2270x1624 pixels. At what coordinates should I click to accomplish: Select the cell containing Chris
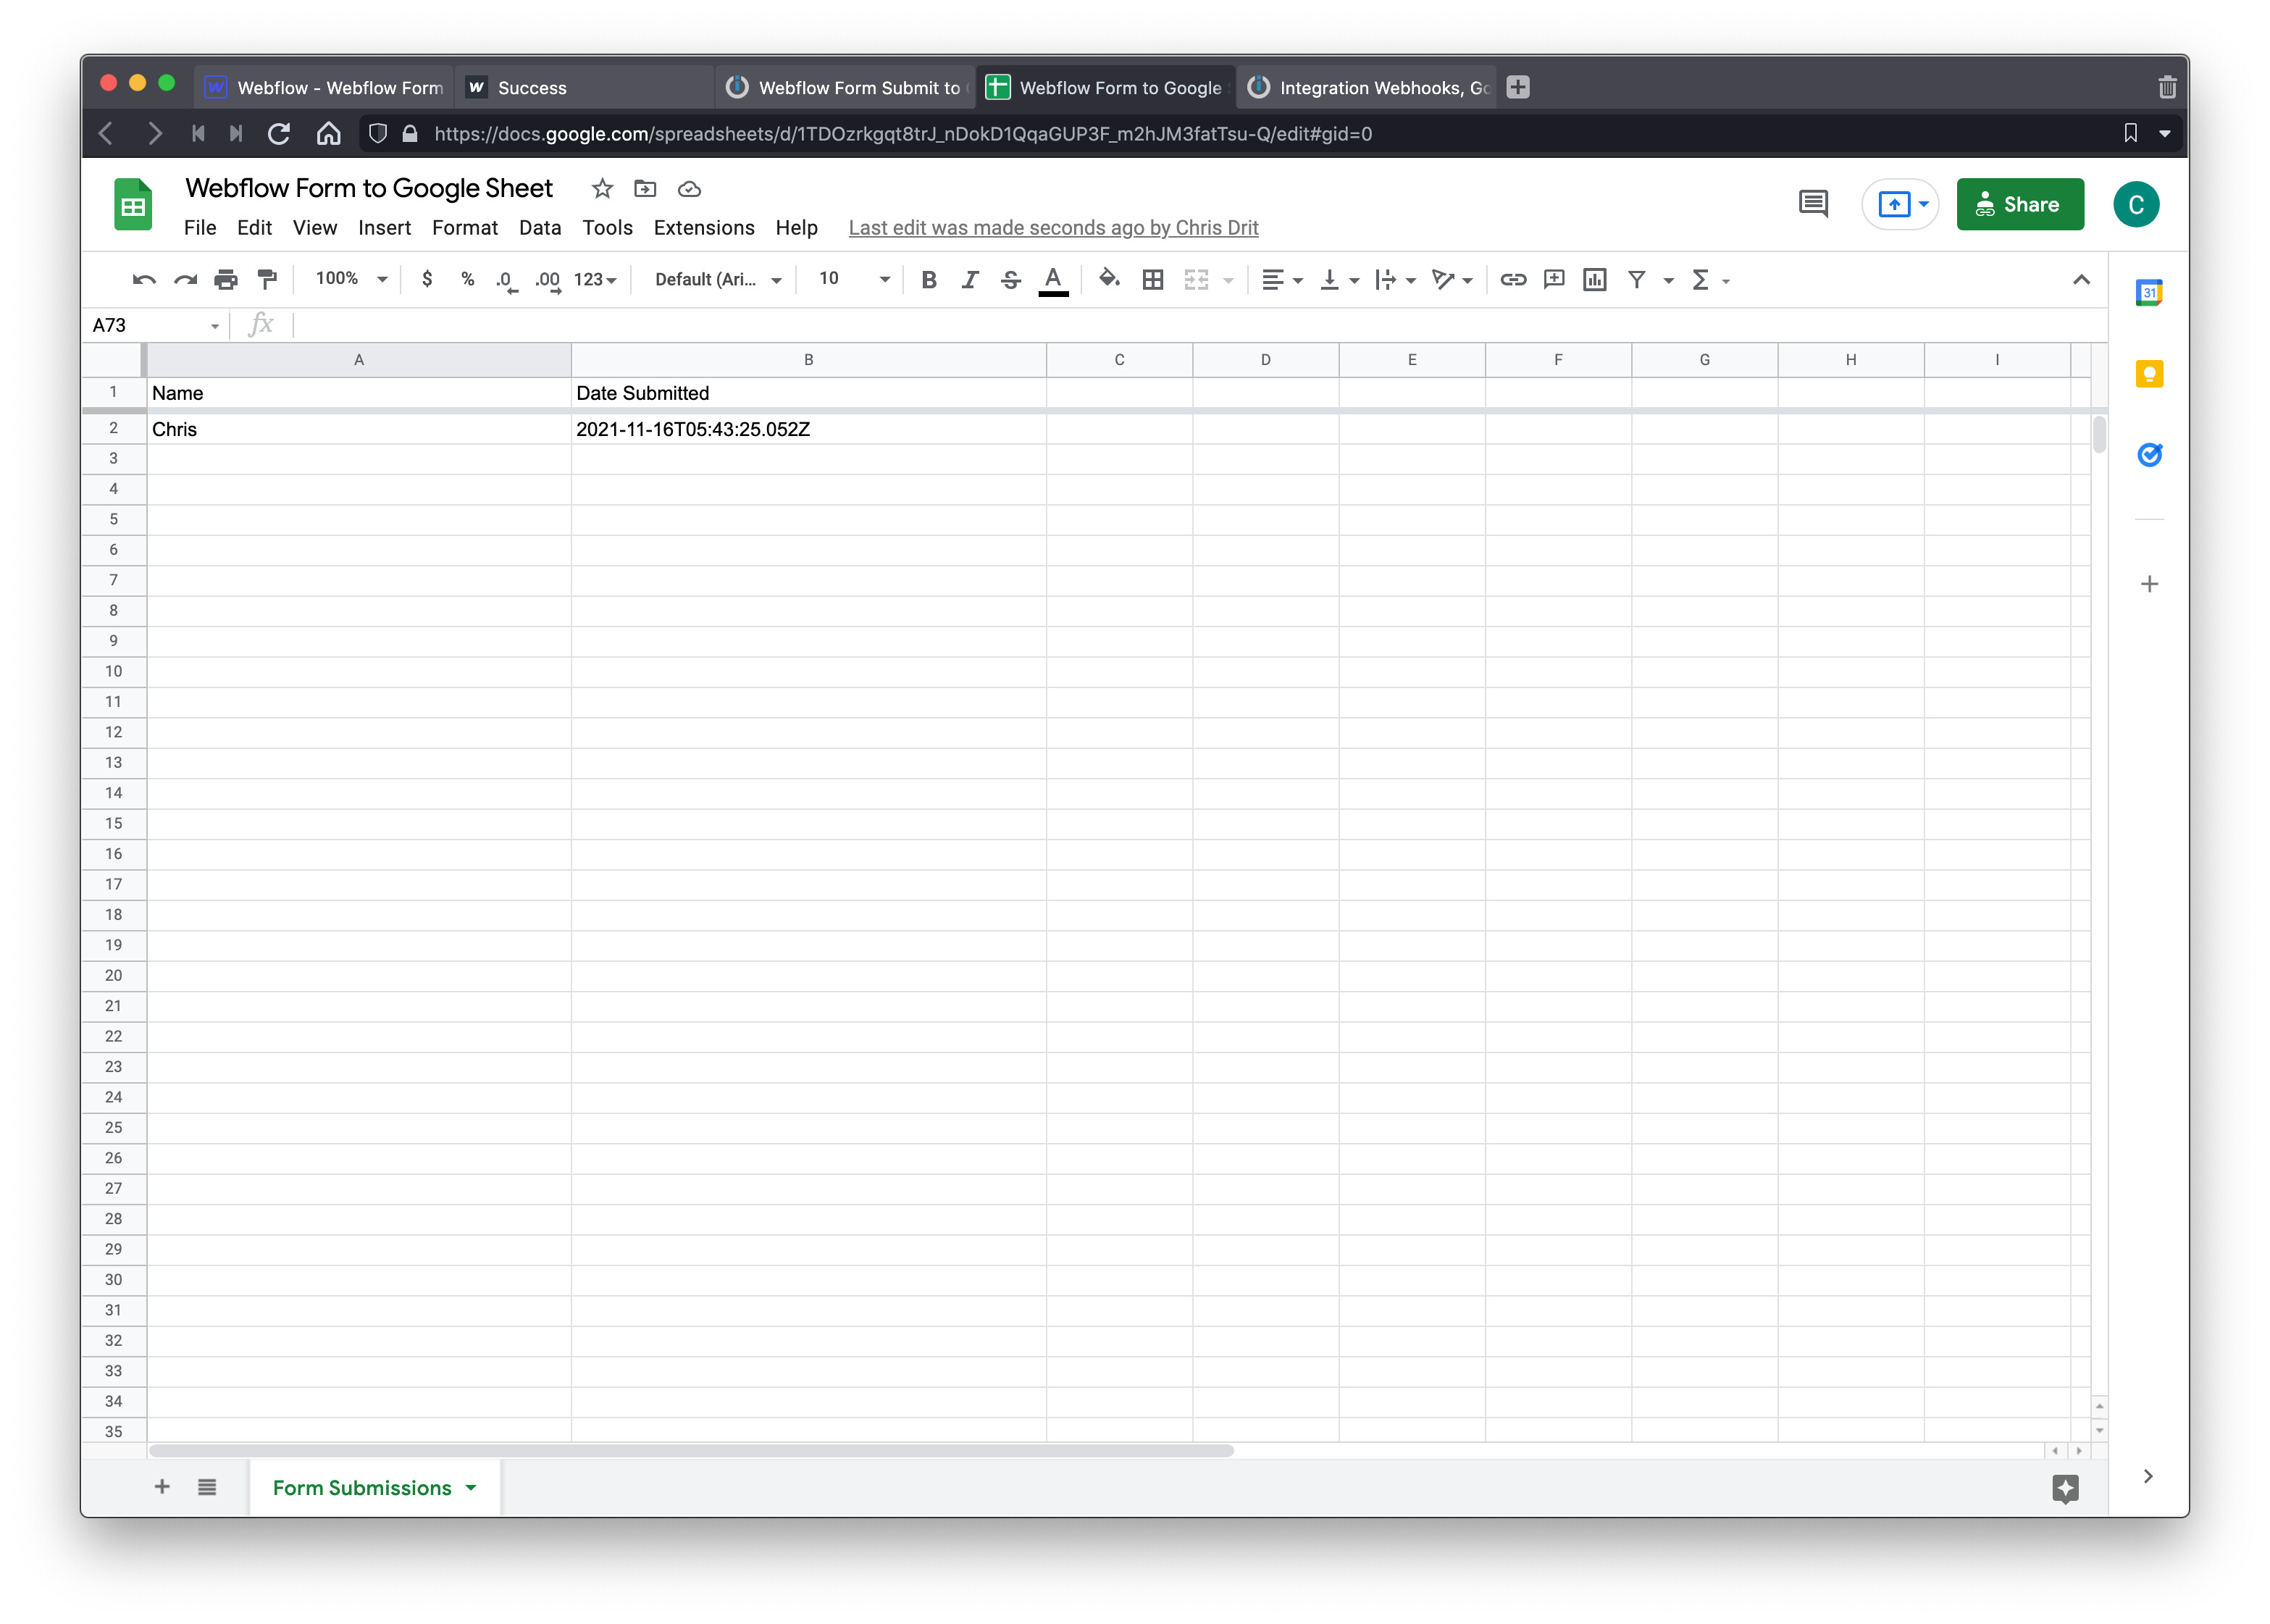click(x=359, y=429)
